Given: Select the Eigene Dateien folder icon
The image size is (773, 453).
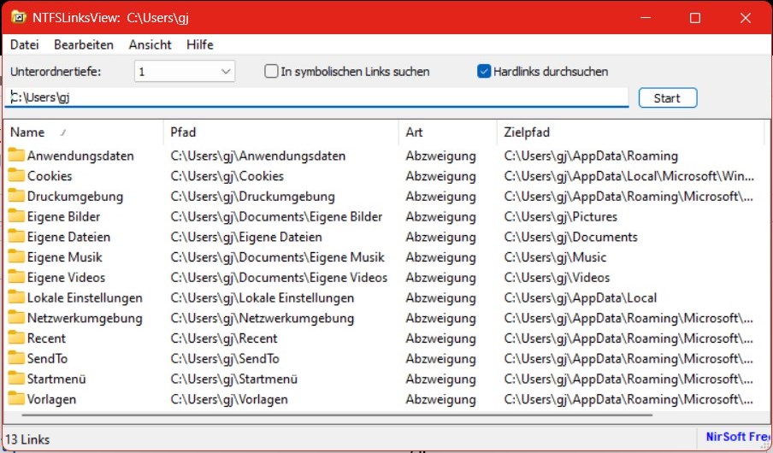Looking at the screenshot, I should [x=16, y=236].
